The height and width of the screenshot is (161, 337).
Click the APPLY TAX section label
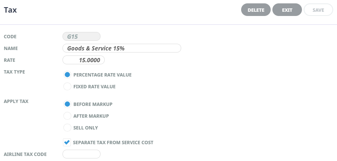(16, 101)
